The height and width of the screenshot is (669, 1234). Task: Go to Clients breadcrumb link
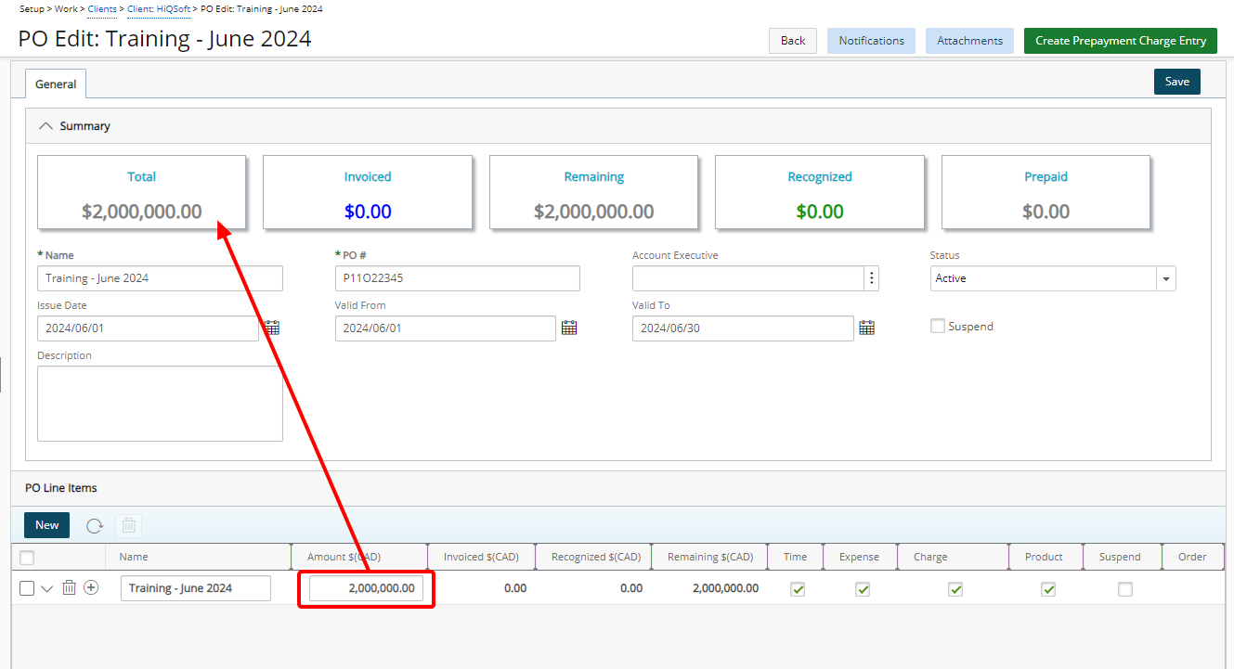(x=102, y=8)
